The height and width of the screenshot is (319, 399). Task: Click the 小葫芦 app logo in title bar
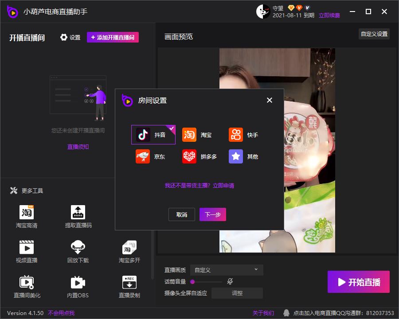pos(12,12)
